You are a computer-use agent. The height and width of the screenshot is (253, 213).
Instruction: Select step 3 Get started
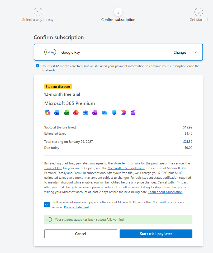198,12
